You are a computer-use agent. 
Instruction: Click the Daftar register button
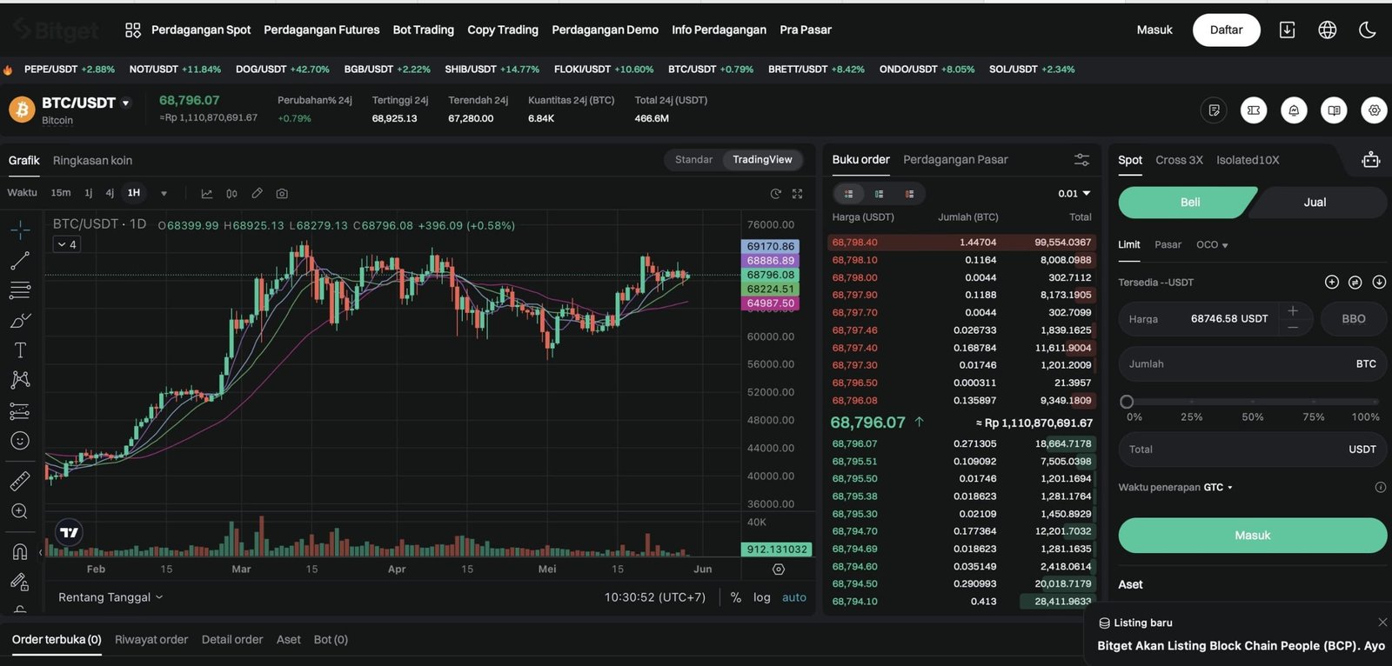(x=1227, y=30)
